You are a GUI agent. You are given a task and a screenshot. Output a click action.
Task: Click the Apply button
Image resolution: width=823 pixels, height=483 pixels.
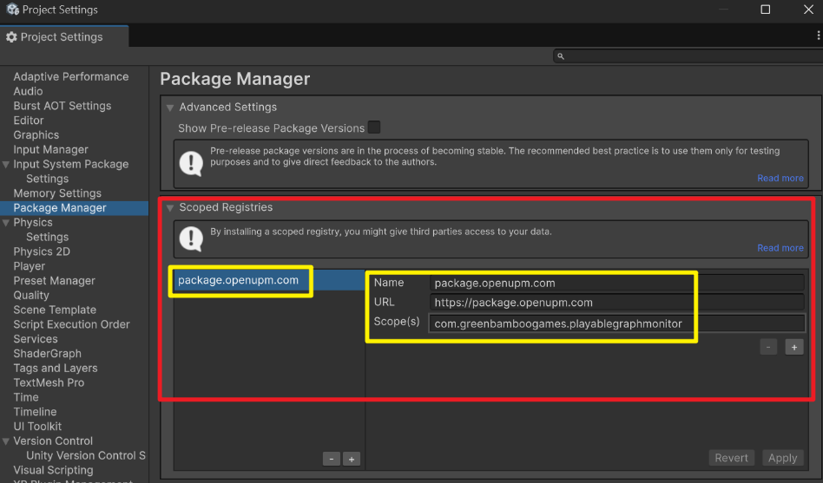782,458
